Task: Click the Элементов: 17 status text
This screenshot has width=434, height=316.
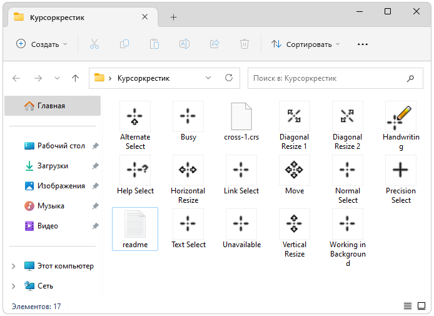Action: point(36,307)
